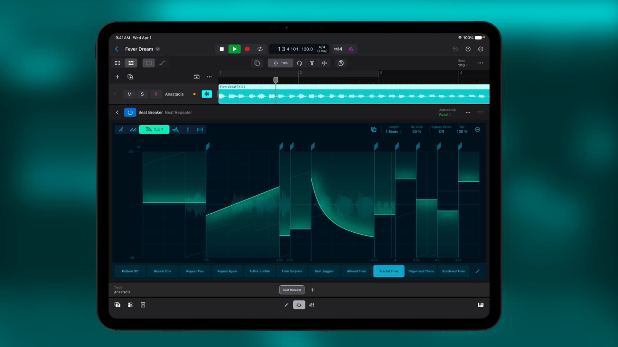Select the volume fader mode icon

[188, 129]
